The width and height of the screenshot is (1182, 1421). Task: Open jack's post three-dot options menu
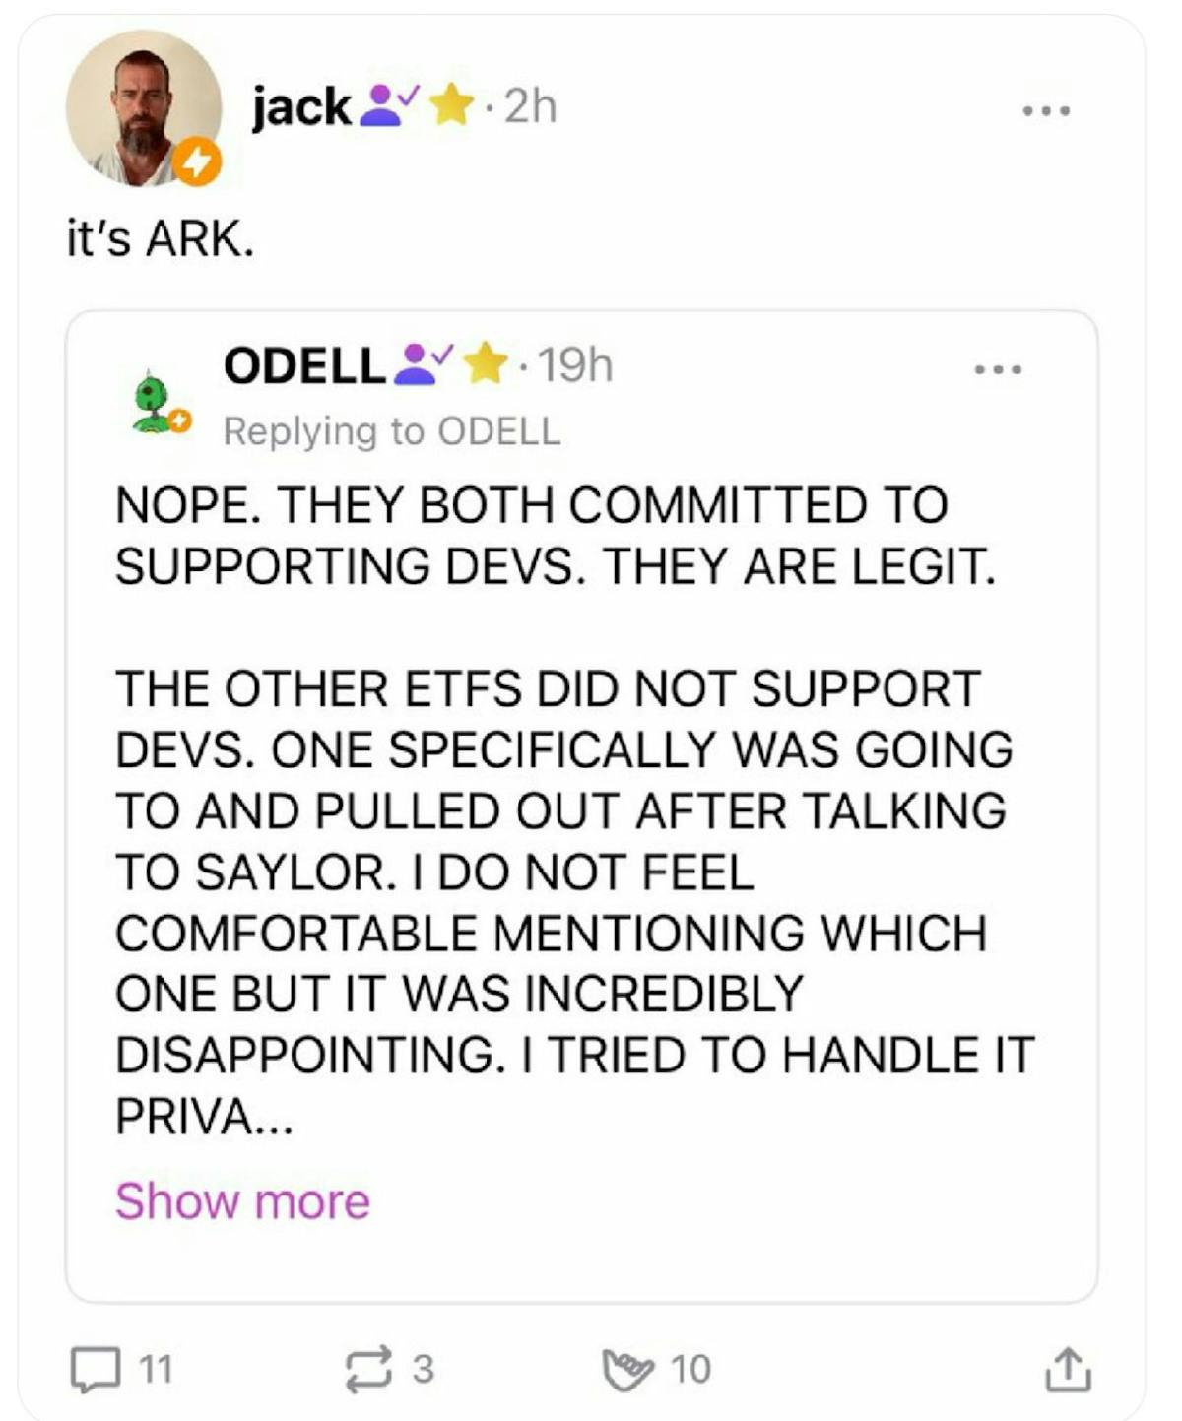[x=1046, y=111]
